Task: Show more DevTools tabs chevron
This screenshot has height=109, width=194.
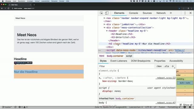Action: point(171,13)
